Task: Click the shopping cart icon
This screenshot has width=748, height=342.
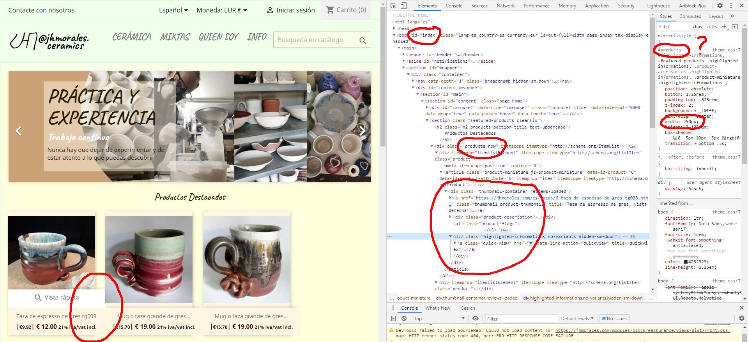Action: [330, 10]
